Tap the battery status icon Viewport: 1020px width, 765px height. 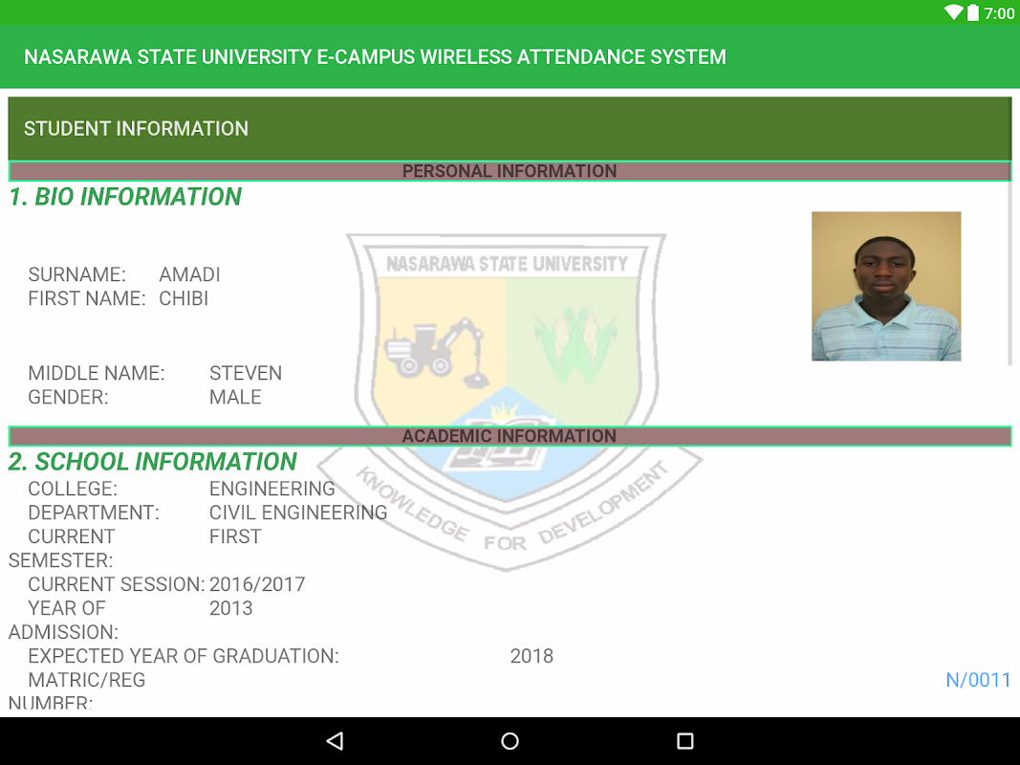[x=973, y=12]
